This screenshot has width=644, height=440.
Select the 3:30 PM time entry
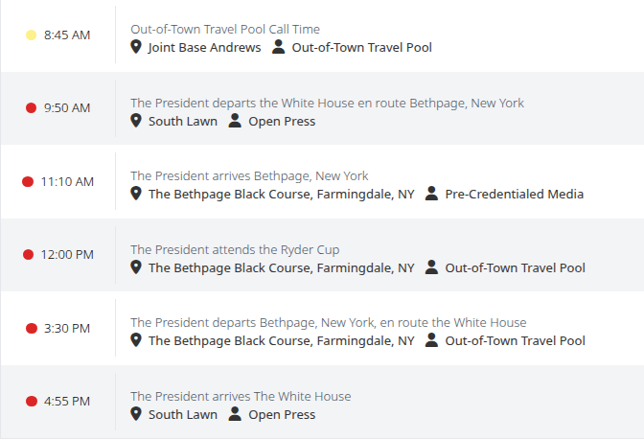tap(67, 328)
